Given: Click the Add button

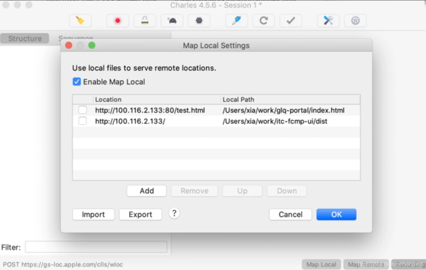Looking at the screenshot, I should 146,191.
